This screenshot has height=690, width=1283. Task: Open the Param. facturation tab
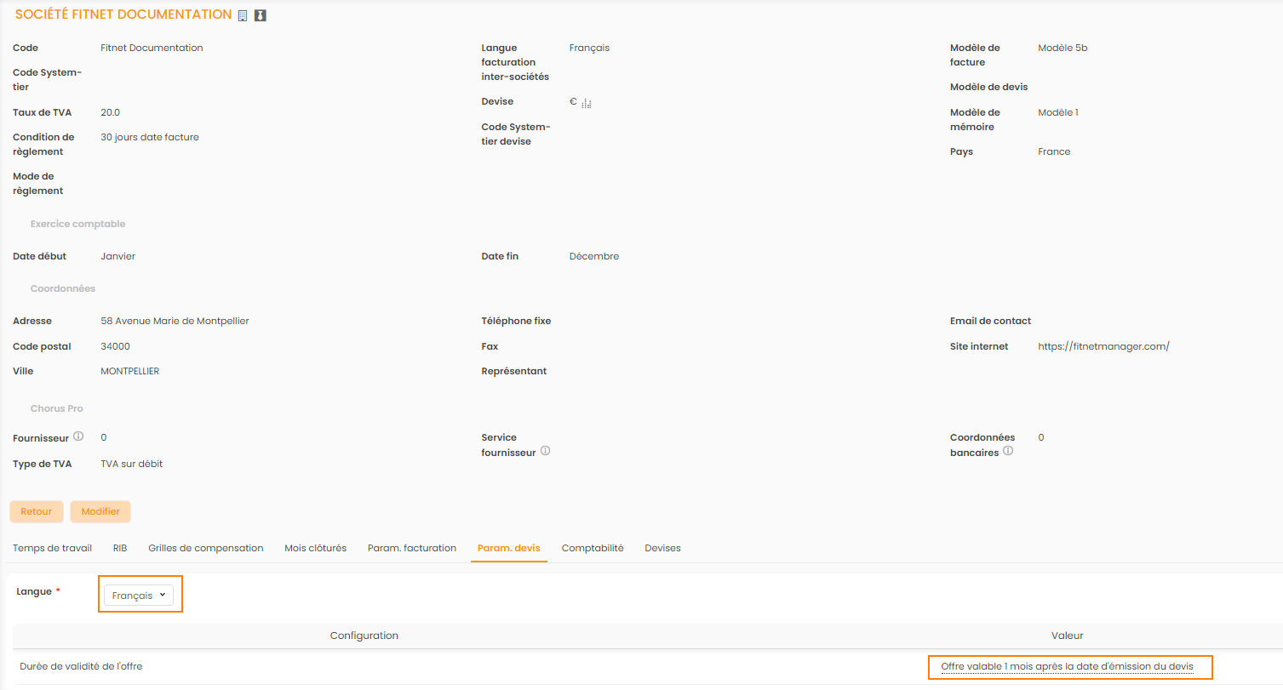coord(412,548)
